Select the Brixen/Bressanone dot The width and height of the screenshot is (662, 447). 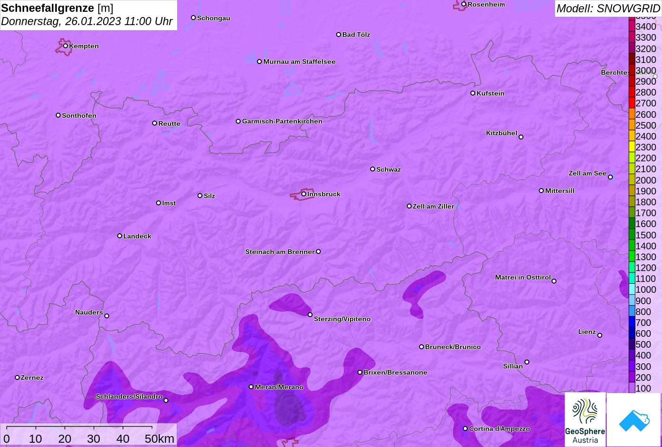tap(360, 373)
